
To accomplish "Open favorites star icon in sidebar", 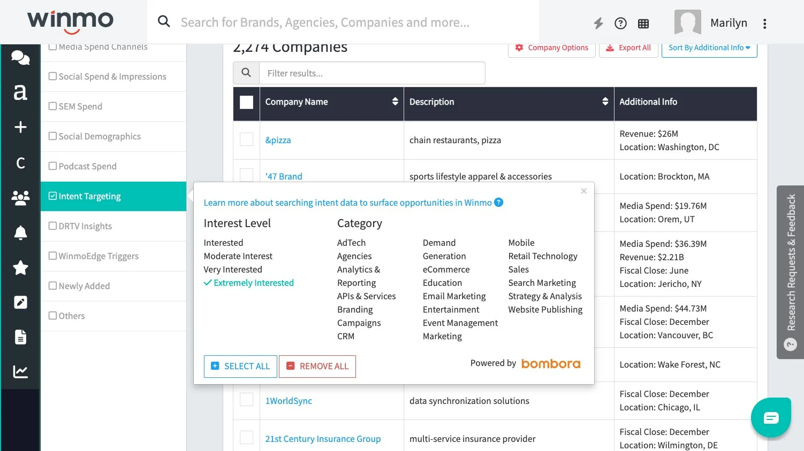I will tap(20, 267).
